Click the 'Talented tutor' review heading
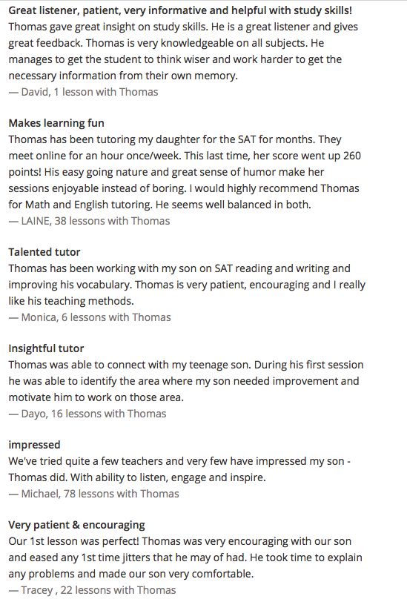This screenshot has height=599, width=407. pyautogui.click(x=44, y=252)
